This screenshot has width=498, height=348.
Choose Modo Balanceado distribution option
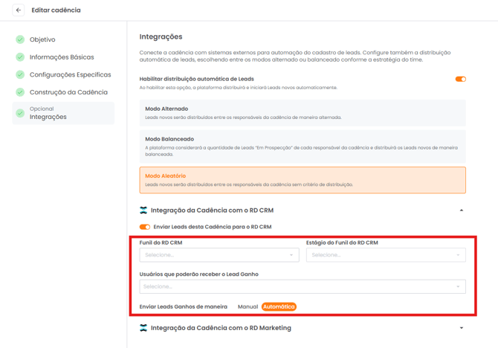(x=303, y=146)
